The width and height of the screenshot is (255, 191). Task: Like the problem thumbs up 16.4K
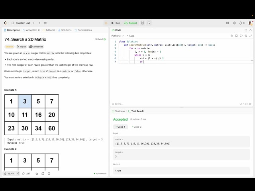click(9, 173)
